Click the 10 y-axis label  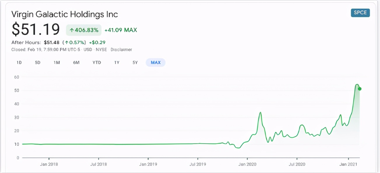point(17,144)
